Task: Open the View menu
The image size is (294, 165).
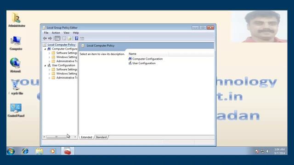Action: point(66,33)
